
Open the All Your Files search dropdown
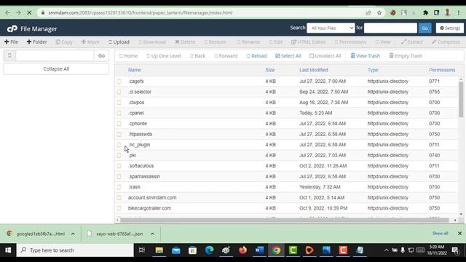point(331,28)
